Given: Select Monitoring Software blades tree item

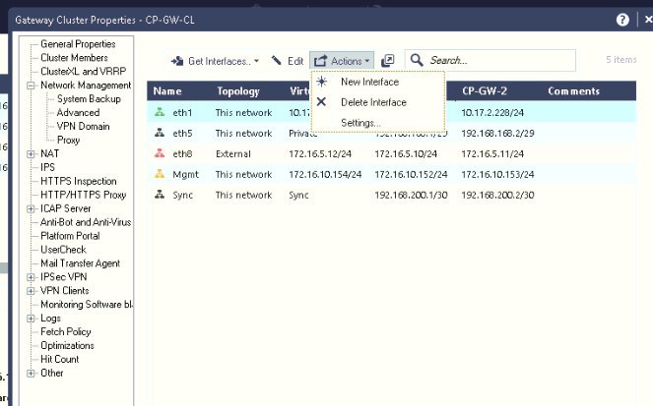Looking at the screenshot, I should coord(87,305).
